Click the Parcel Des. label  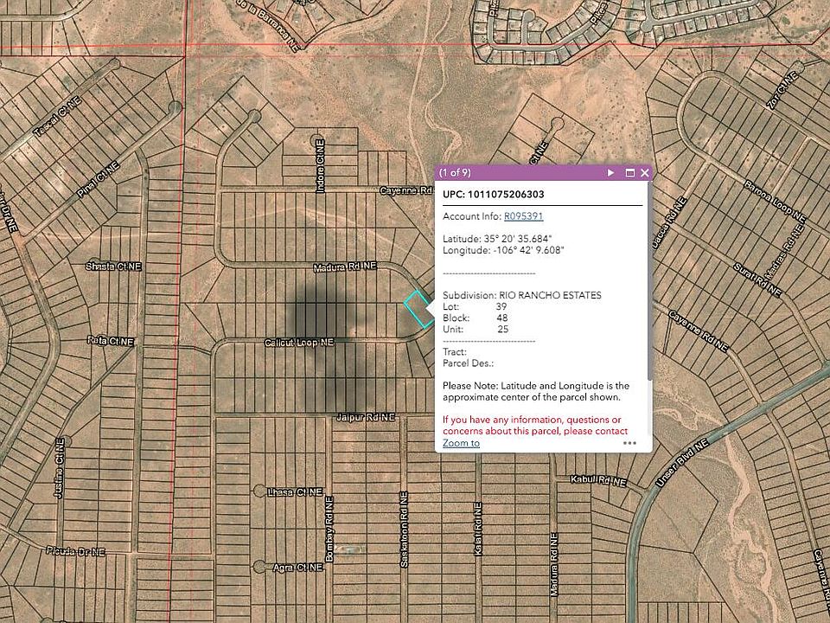[x=468, y=363]
